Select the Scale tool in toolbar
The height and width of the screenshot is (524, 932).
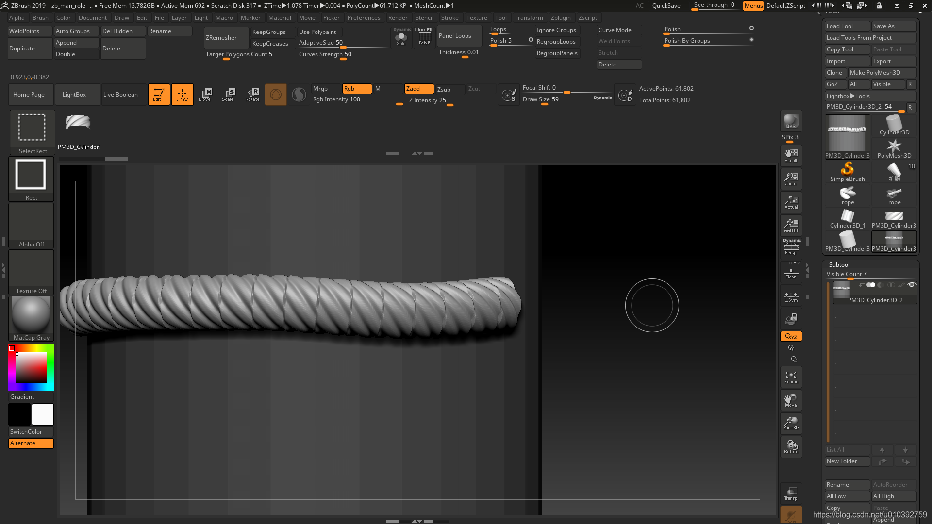click(x=229, y=94)
